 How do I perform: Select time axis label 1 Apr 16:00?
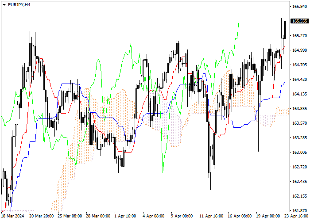(x=125, y=216)
